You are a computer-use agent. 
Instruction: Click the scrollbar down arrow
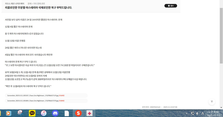221,107
